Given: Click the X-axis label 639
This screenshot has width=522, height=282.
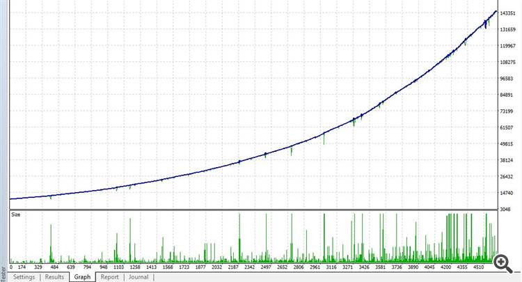Looking at the screenshot, I should pos(70,267).
